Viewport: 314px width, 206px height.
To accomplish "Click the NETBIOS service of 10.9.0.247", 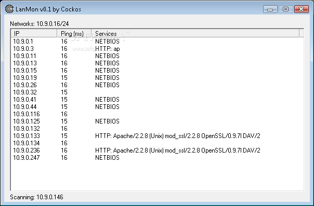I will [107, 158].
